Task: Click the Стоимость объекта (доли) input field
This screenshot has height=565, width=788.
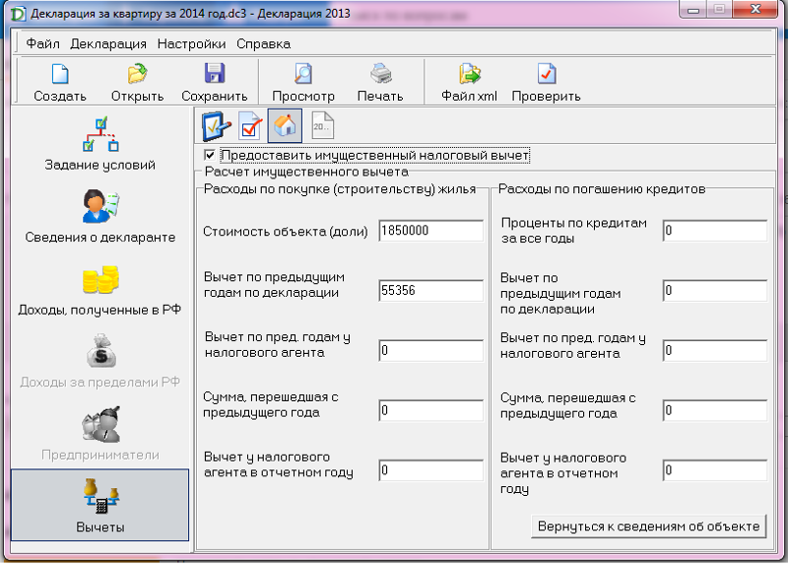Action: coord(430,231)
